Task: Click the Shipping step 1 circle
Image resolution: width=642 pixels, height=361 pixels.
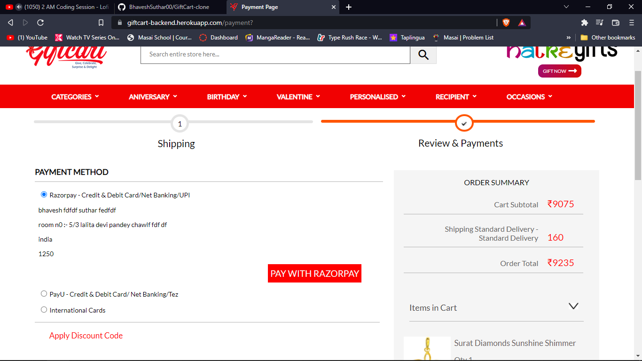Action: [180, 124]
